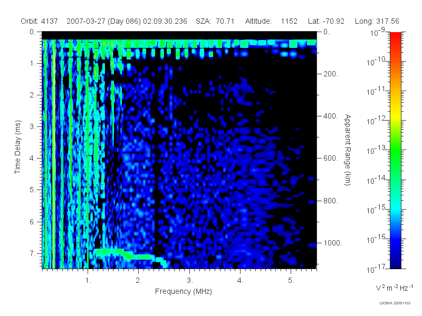Click the colorbar units label 'V² m⁻² Hz⁻¹'

pyautogui.click(x=394, y=288)
